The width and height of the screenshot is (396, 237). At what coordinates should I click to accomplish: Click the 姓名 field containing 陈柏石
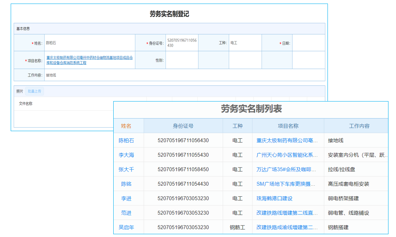(x=90, y=42)
